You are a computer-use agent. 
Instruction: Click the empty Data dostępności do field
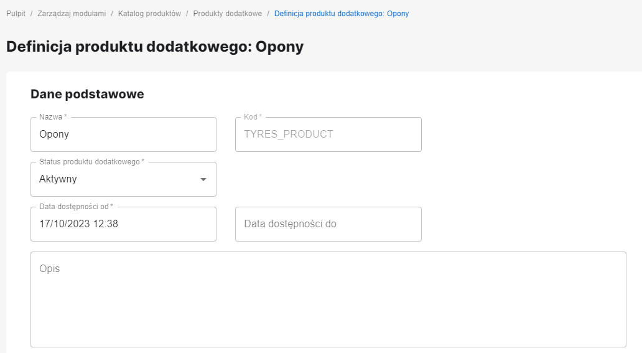click(x=328, y=224)
